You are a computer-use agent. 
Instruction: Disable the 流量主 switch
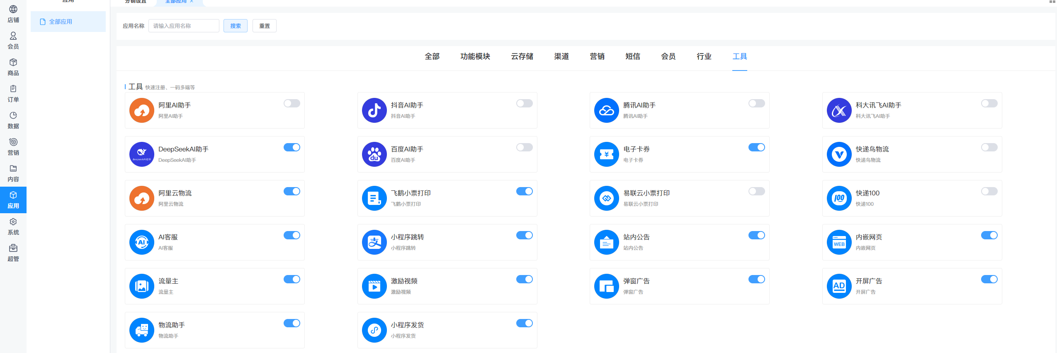(292, 279)
